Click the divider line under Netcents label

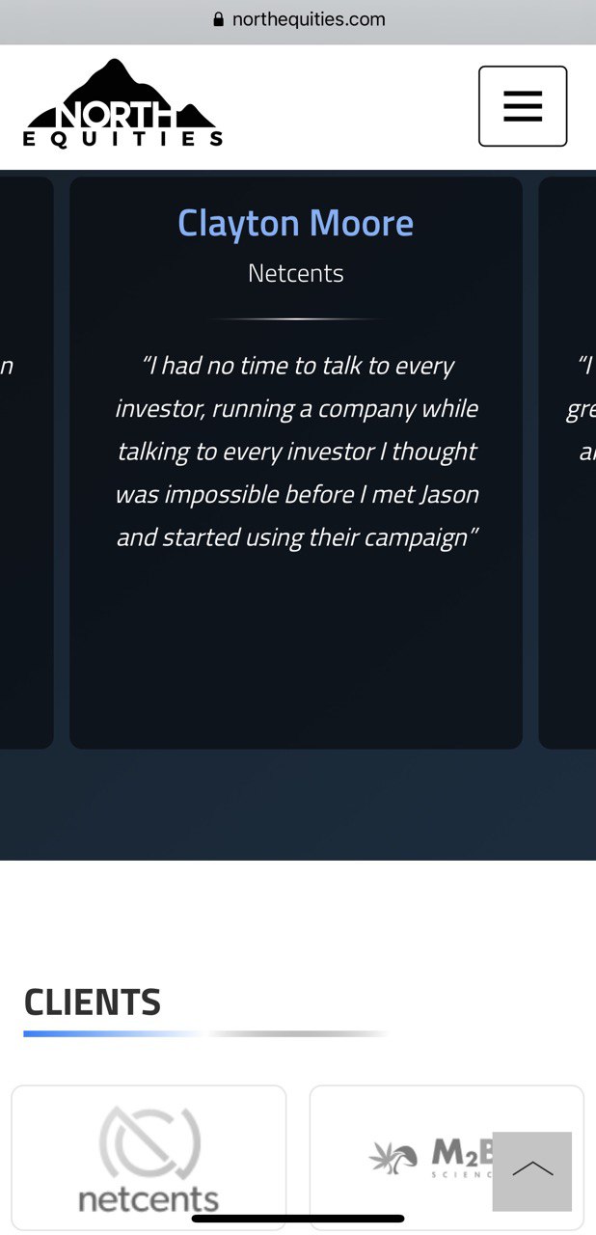pyautogui.click(x=296, y=318)
